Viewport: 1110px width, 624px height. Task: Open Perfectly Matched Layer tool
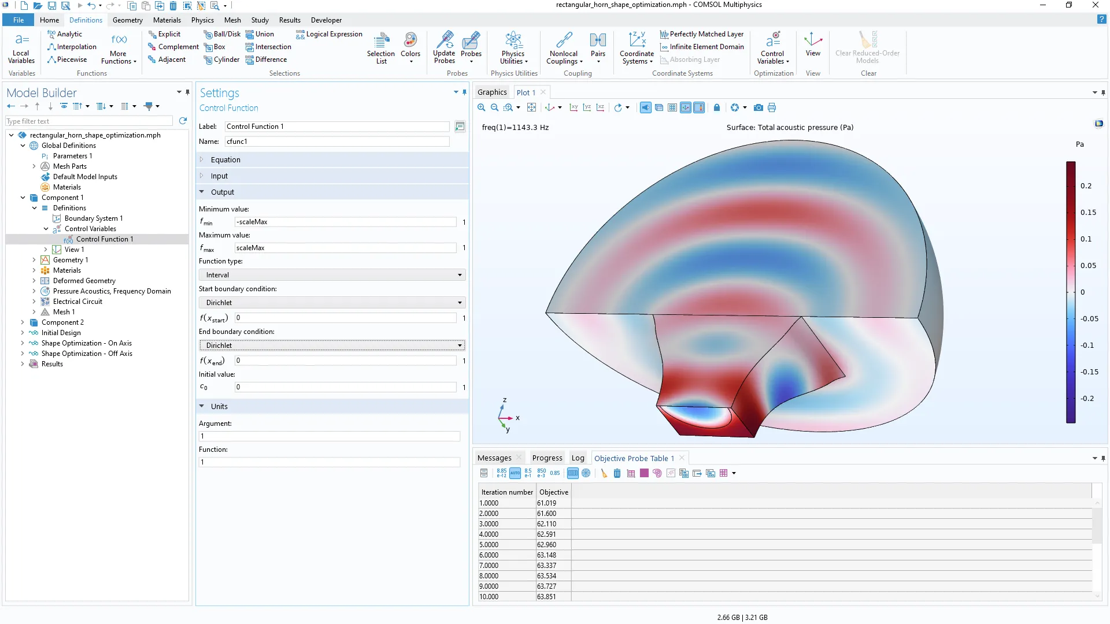pyautogui.click(x=702, y=34)
